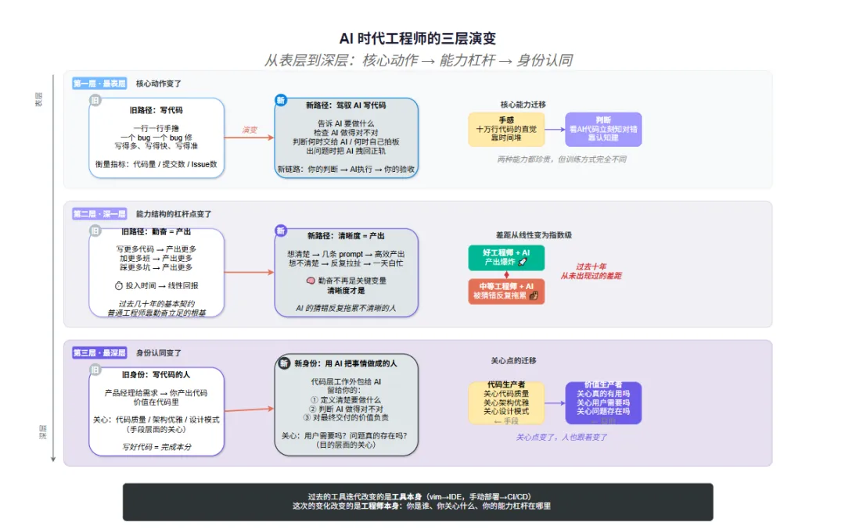This screenshot has height=529, width=845.
Task: Click the clock icon next to 投入时间
Action: [119, 286]
